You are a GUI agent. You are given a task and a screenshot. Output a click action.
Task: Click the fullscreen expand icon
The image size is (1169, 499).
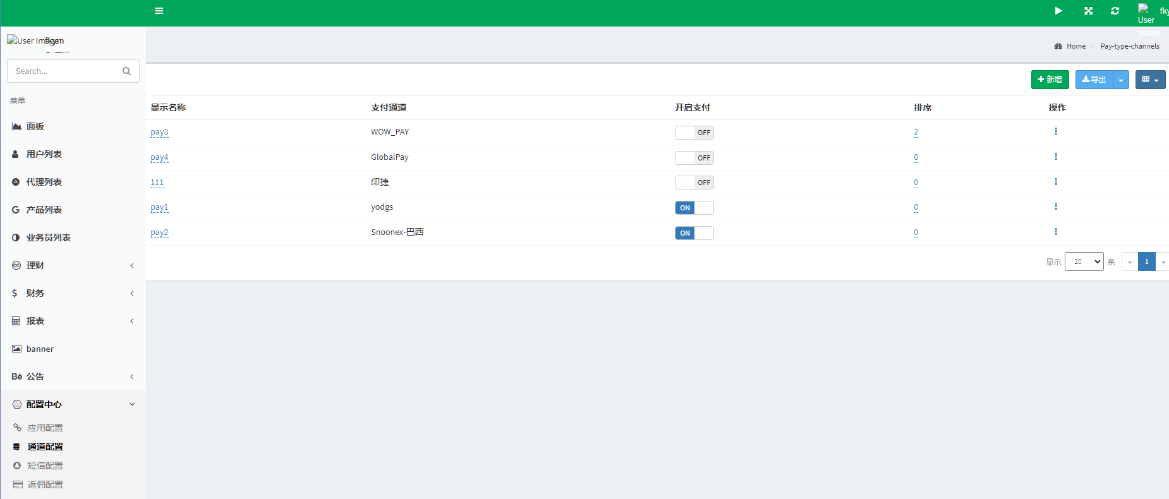tap(1088, 11)
